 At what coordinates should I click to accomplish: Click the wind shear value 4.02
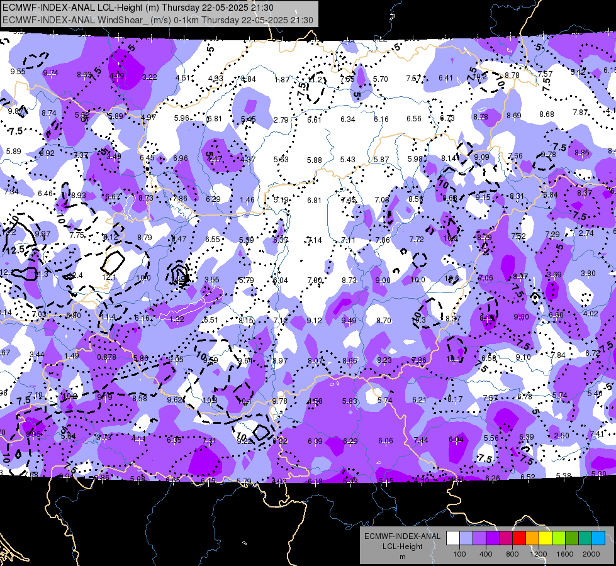pyautogui.click(x=590, y=314)
